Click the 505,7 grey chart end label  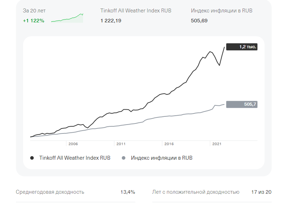(242, 104)
